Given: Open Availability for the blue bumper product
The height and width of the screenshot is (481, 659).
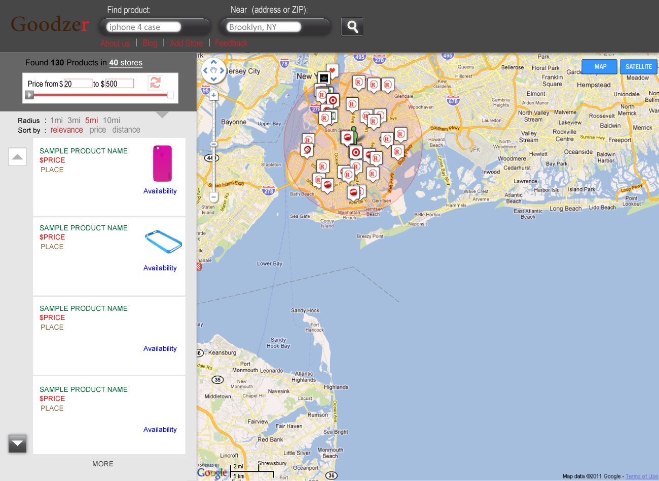Looking at the screenshot, I should coord(160,268).
